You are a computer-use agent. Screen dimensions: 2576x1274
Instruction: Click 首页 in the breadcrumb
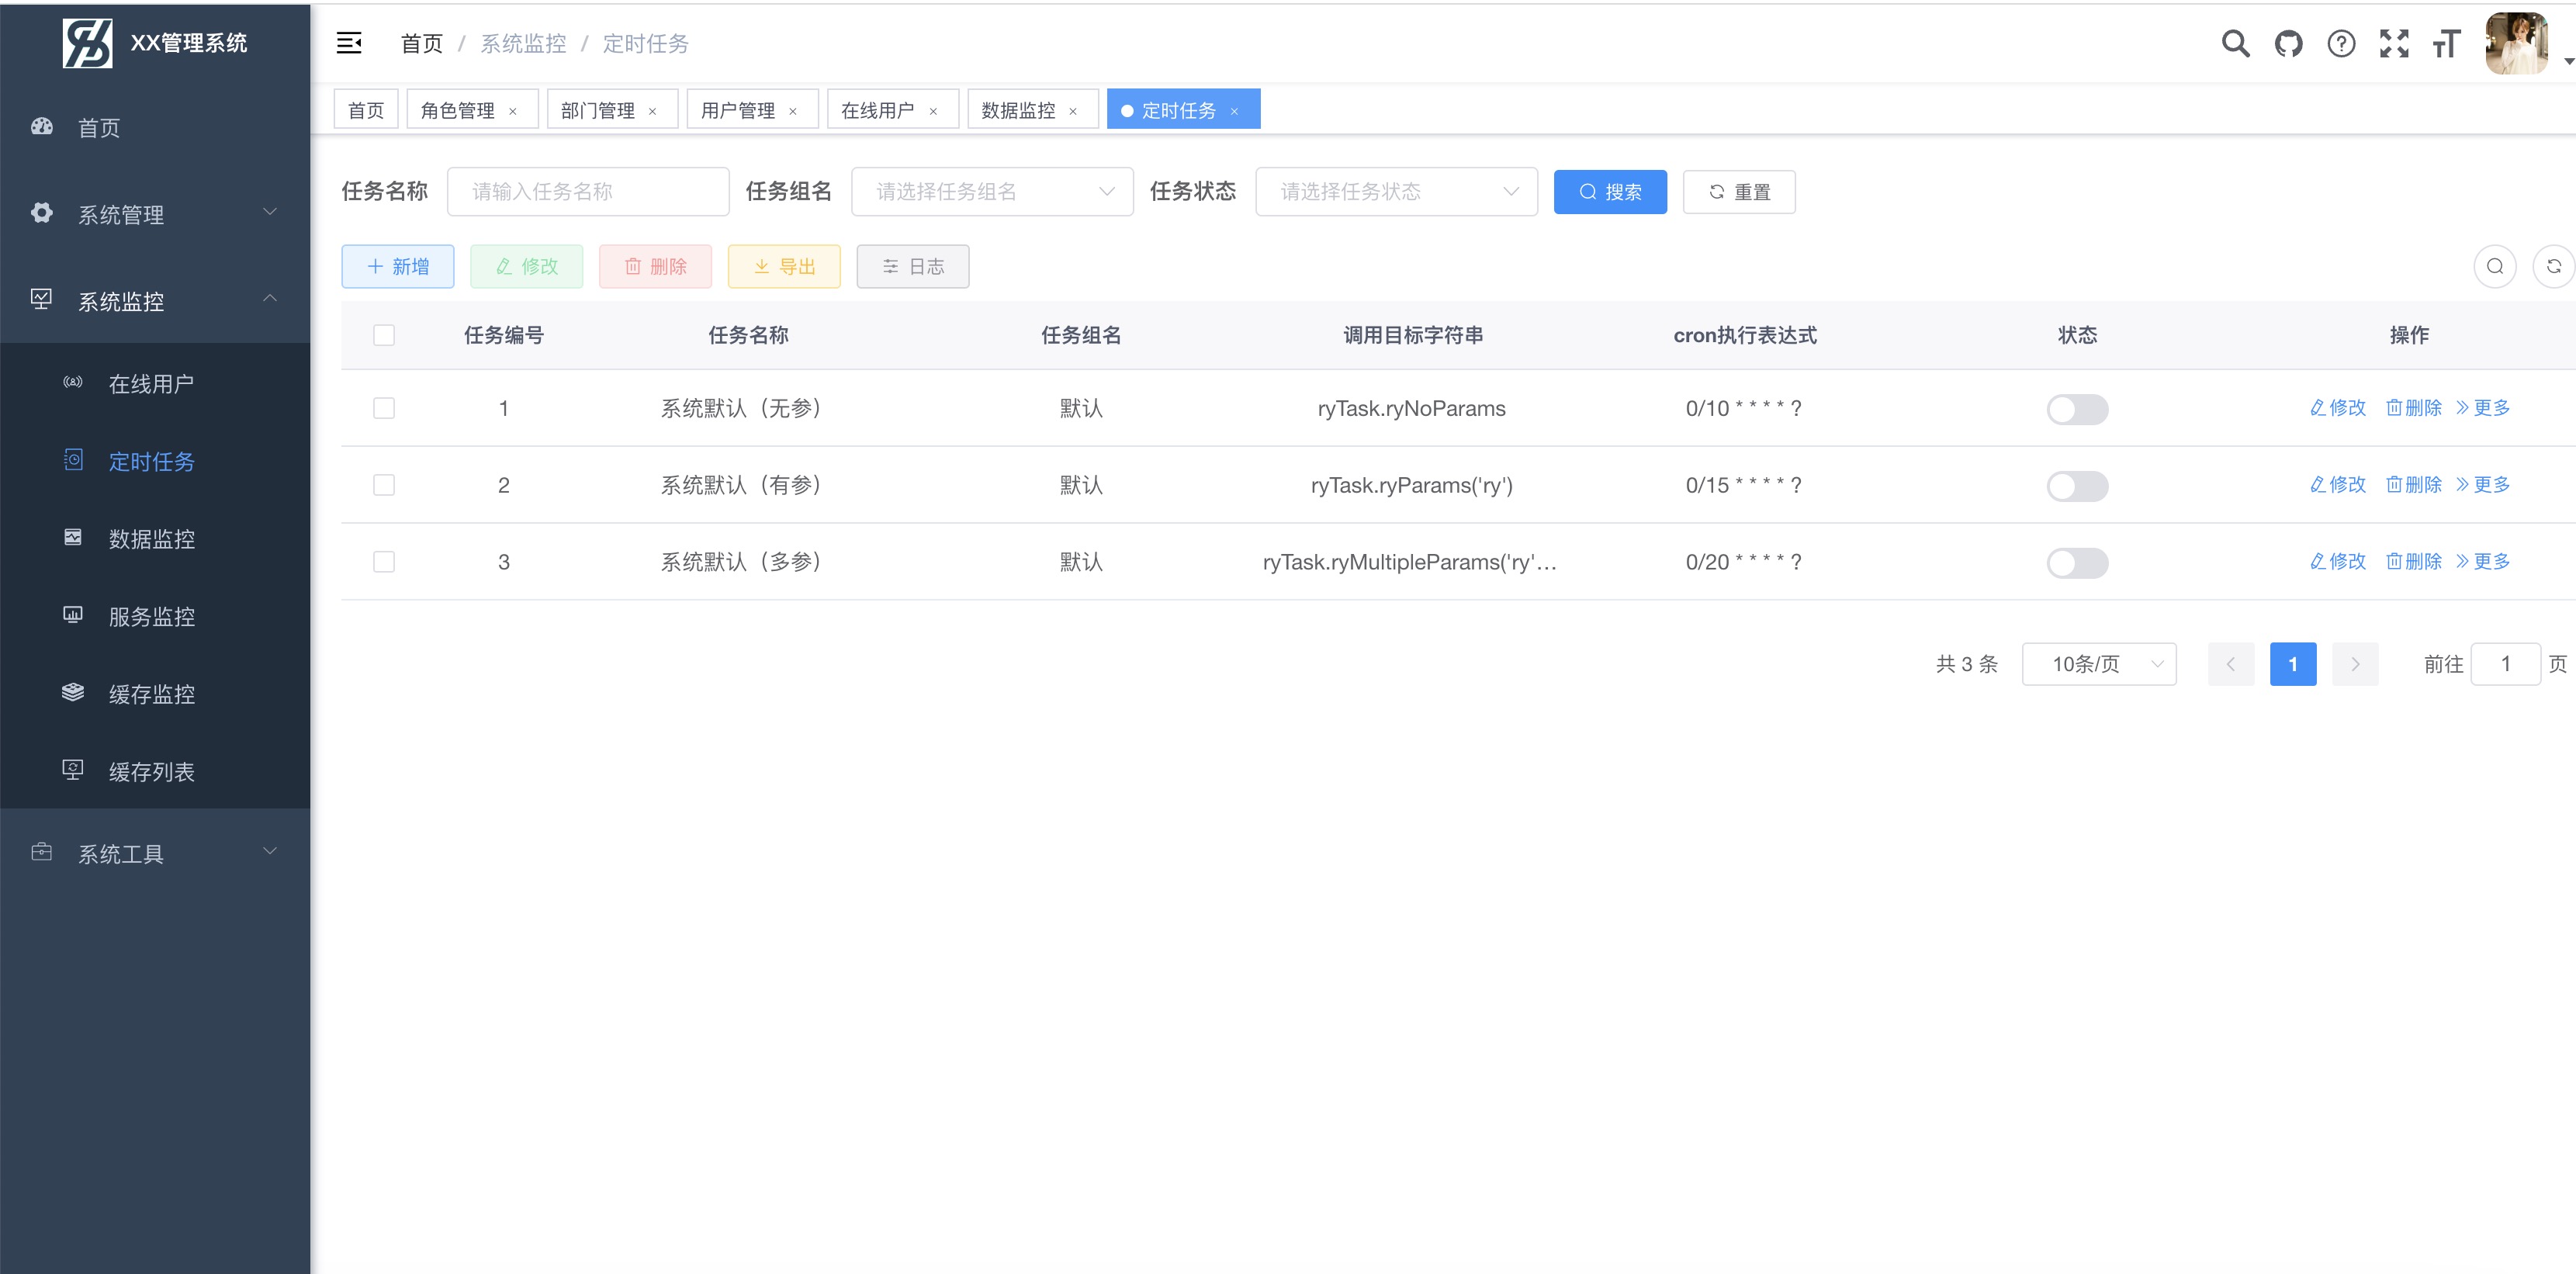pos(421,43)
